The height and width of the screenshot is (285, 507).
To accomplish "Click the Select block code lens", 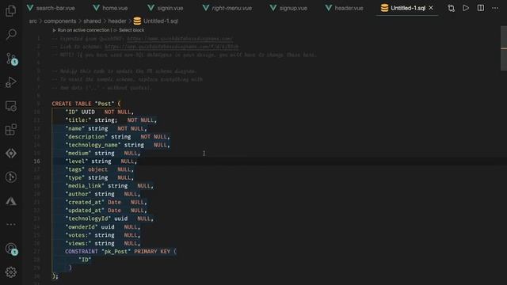I will pos(132,30).
